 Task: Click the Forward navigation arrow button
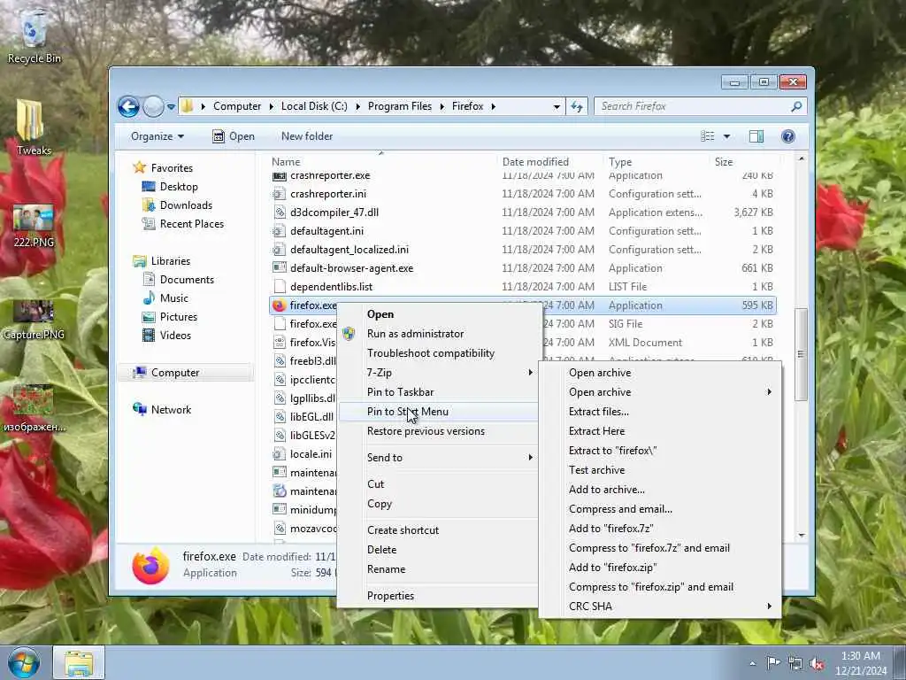[152, 106]
